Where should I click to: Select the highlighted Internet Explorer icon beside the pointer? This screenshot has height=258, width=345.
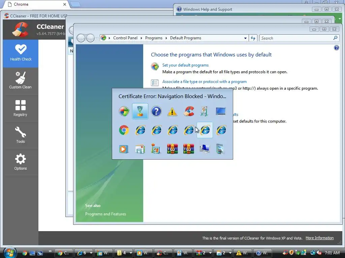pyautogui.click(x=205, y=130)
